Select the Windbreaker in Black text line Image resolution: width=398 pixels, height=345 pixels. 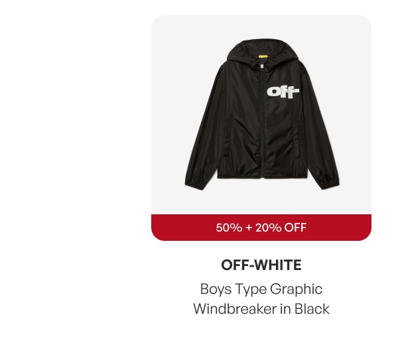tap(261, 309)
